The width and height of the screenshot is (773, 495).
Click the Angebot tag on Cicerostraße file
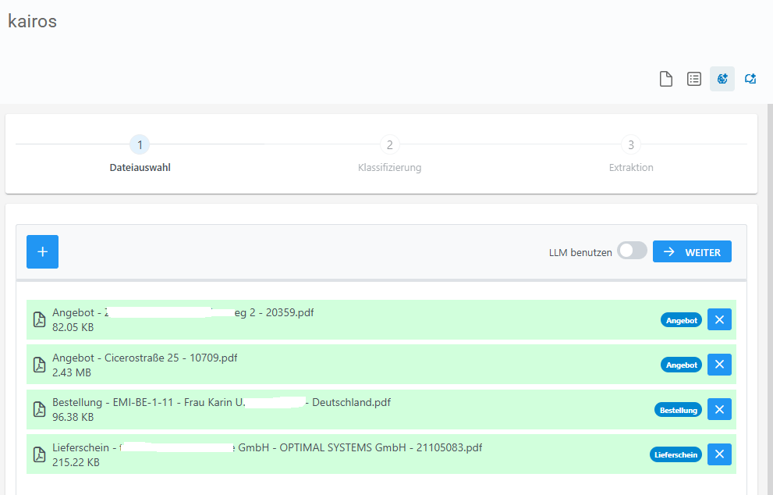681,365
